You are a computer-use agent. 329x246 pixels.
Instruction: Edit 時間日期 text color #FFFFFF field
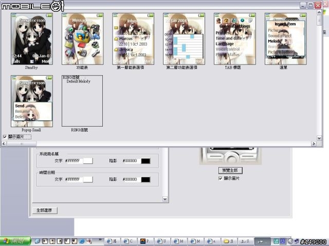(74, 179)
